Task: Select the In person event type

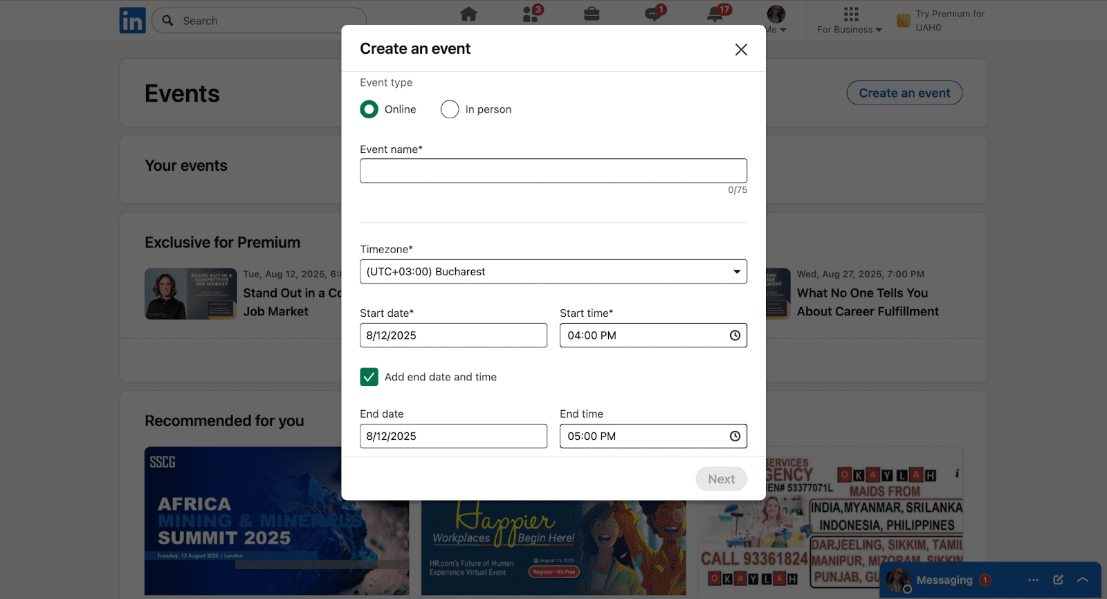Action: 450,109
